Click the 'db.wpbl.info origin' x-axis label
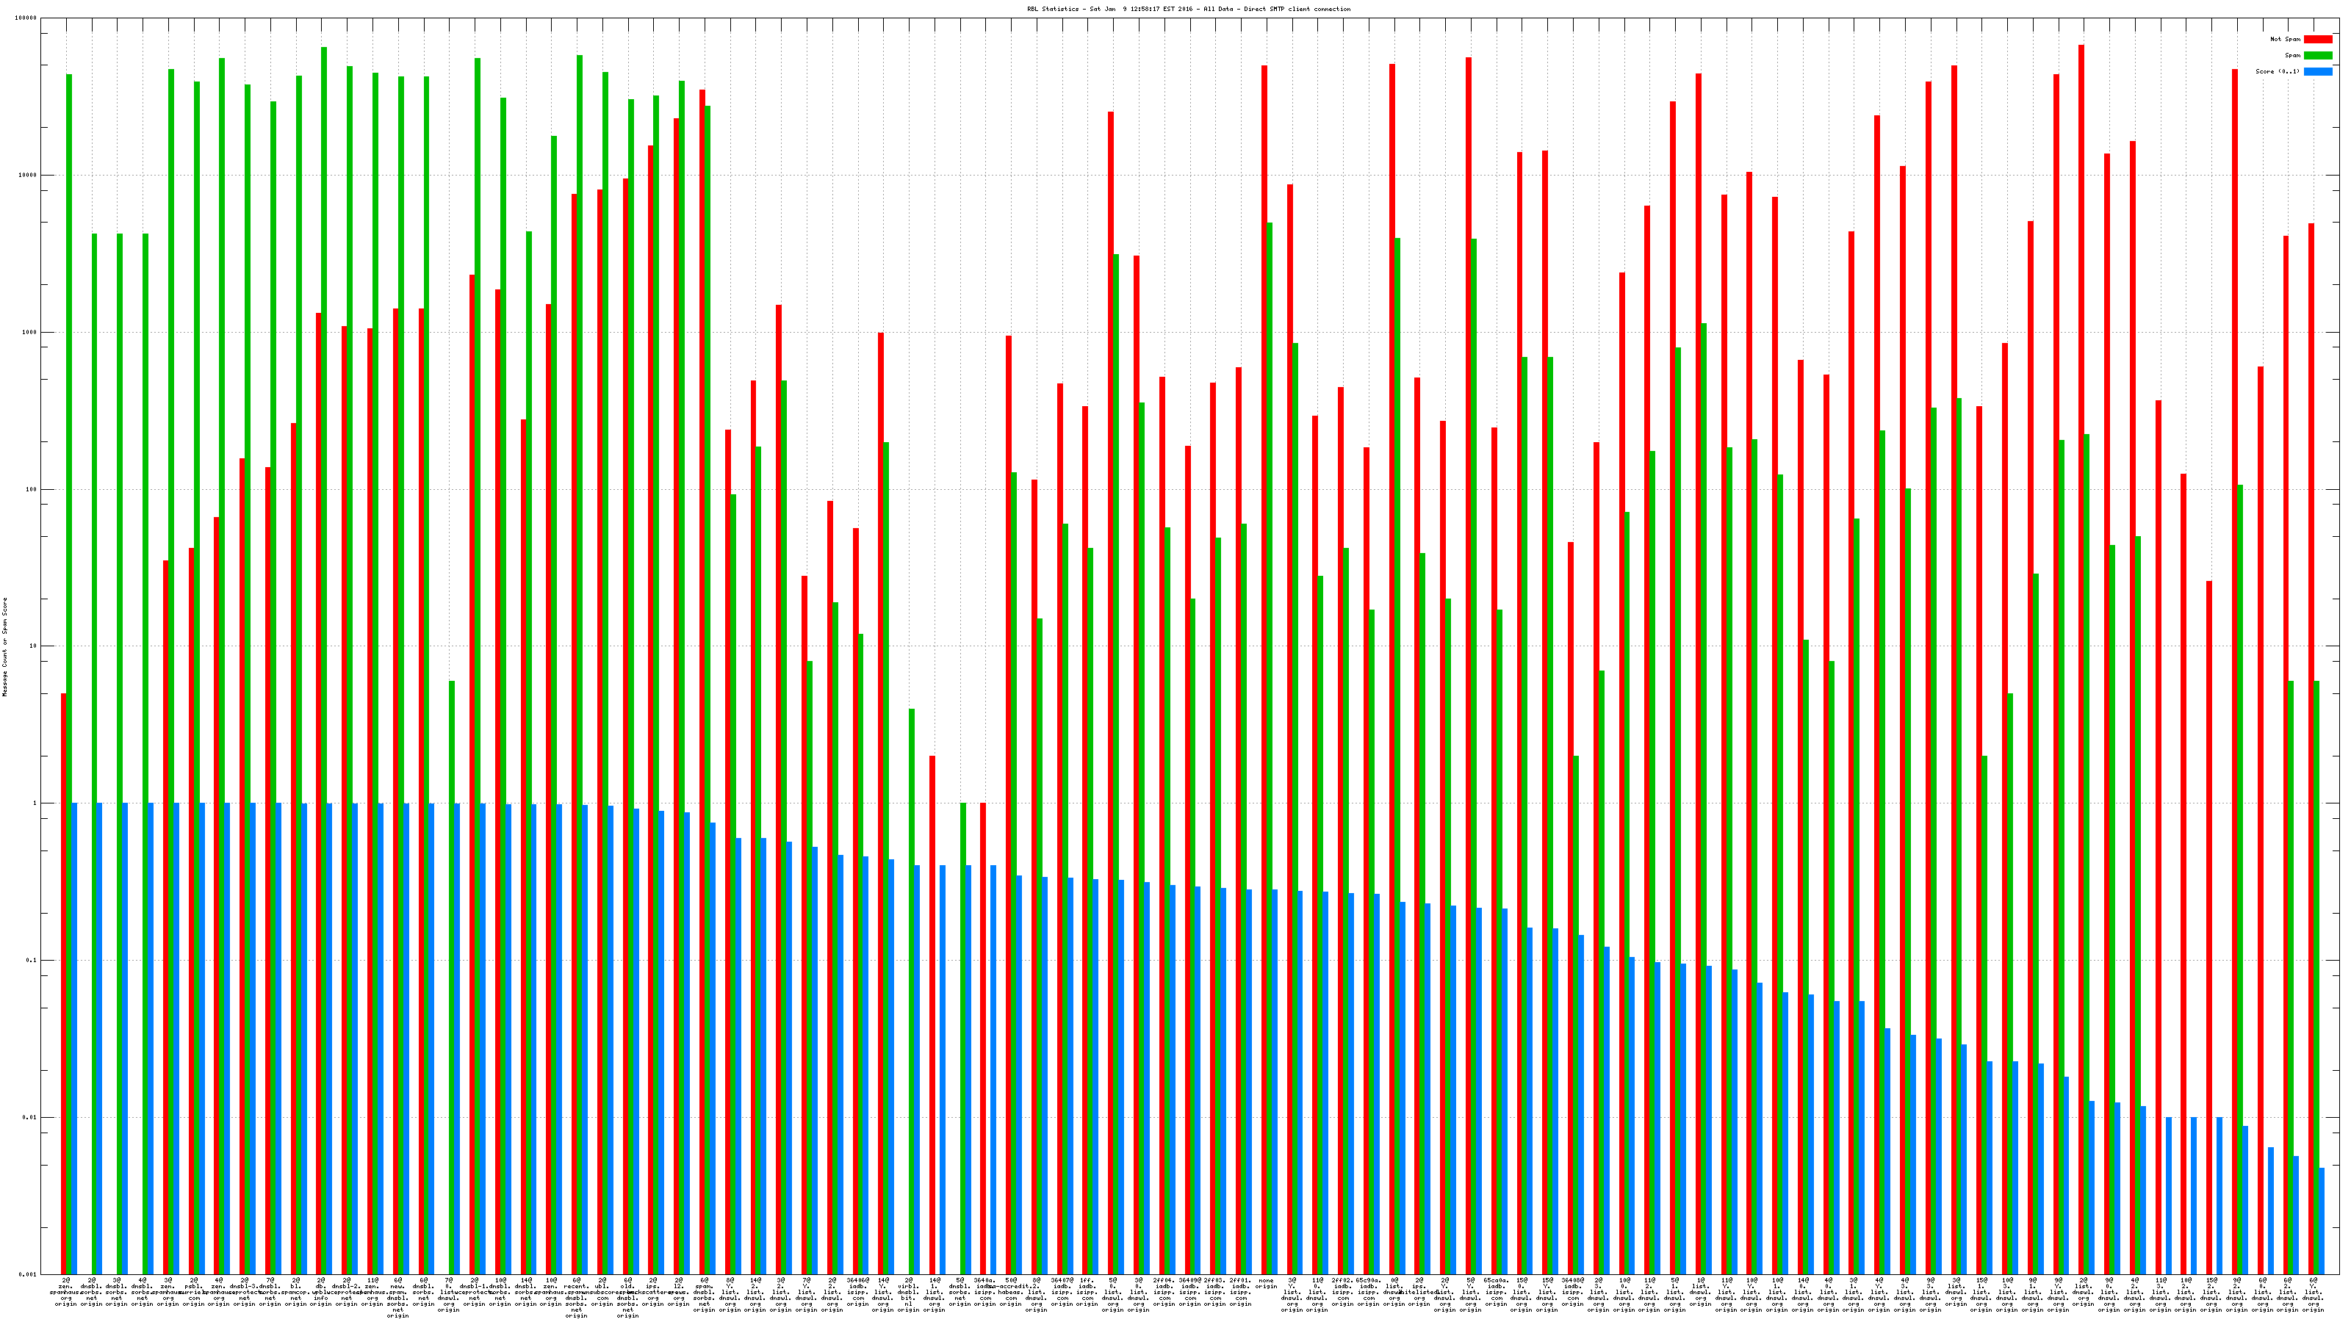 point(320,1291)
